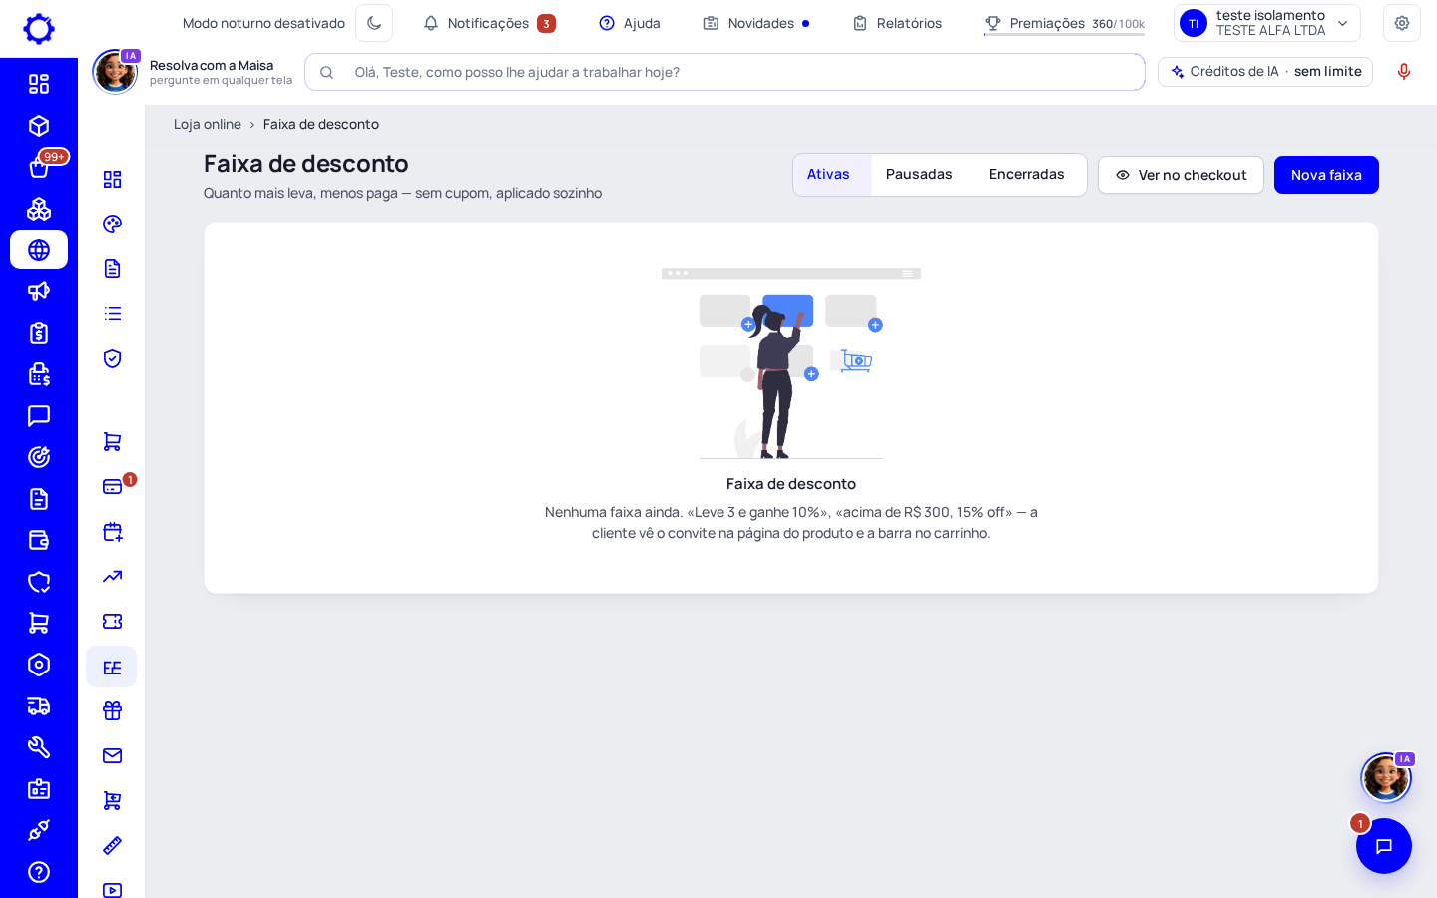
Task: Select the gift box icon
Action: [x=112, y=711]
